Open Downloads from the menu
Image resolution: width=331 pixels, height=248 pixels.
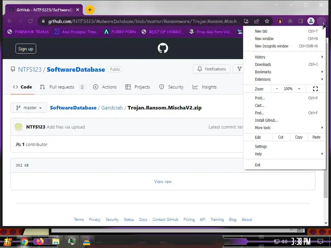point(284,65)
